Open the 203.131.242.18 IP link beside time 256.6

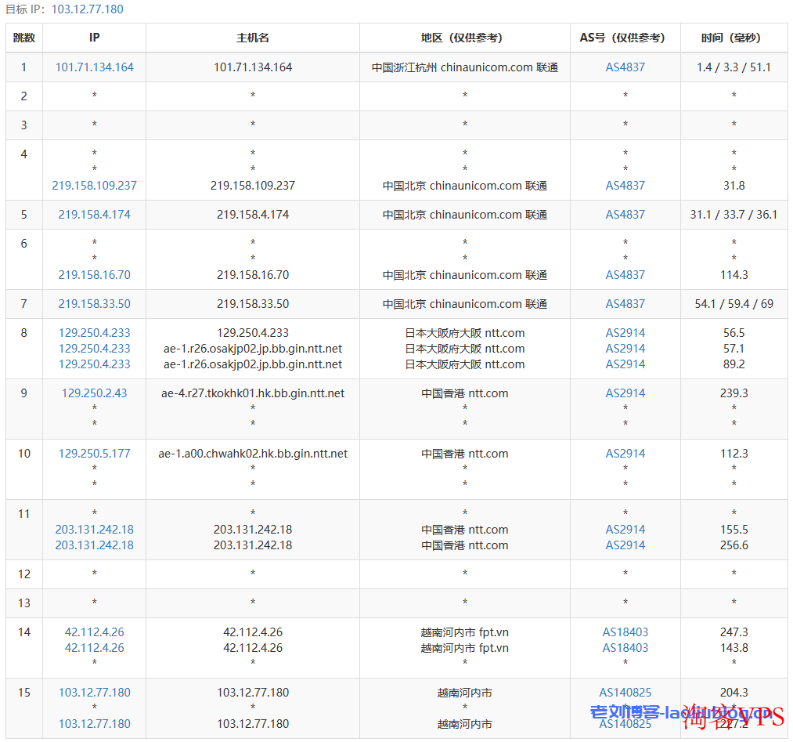pyautogui.click(x=95, y=545)
